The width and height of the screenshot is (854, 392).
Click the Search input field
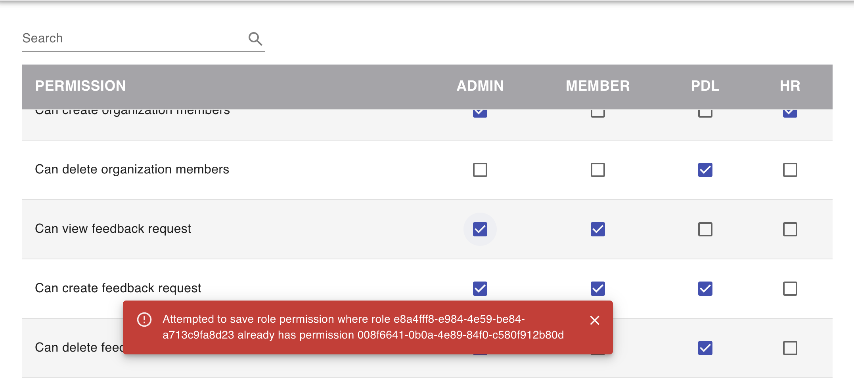(119, 38)
